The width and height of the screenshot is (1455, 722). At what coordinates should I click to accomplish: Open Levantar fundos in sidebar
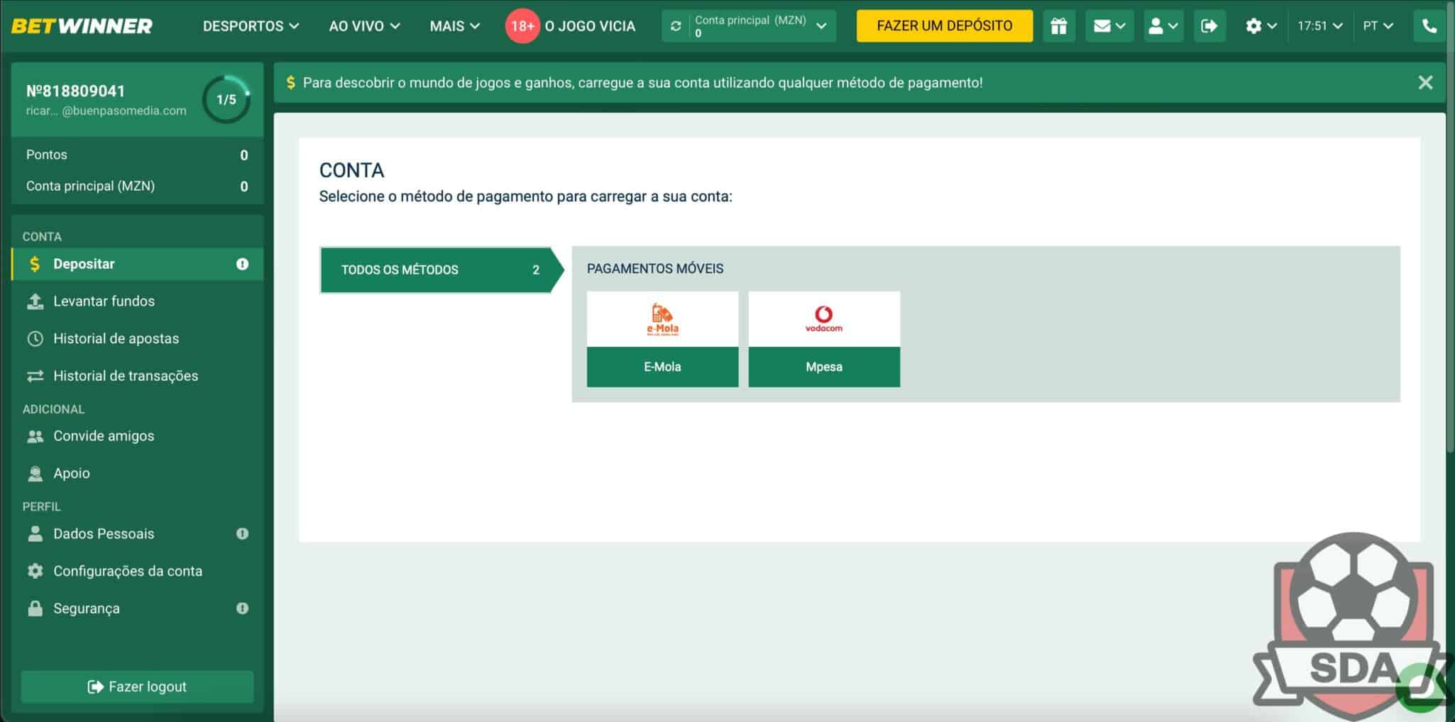pyautogui.click(x=104, y=301)
